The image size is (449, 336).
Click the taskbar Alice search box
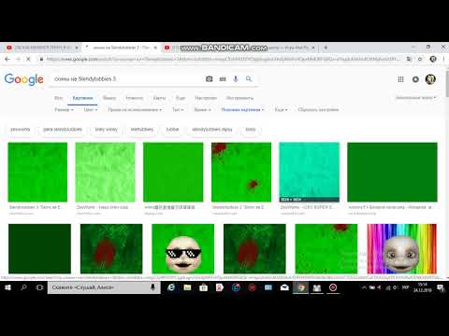[104, 287]
